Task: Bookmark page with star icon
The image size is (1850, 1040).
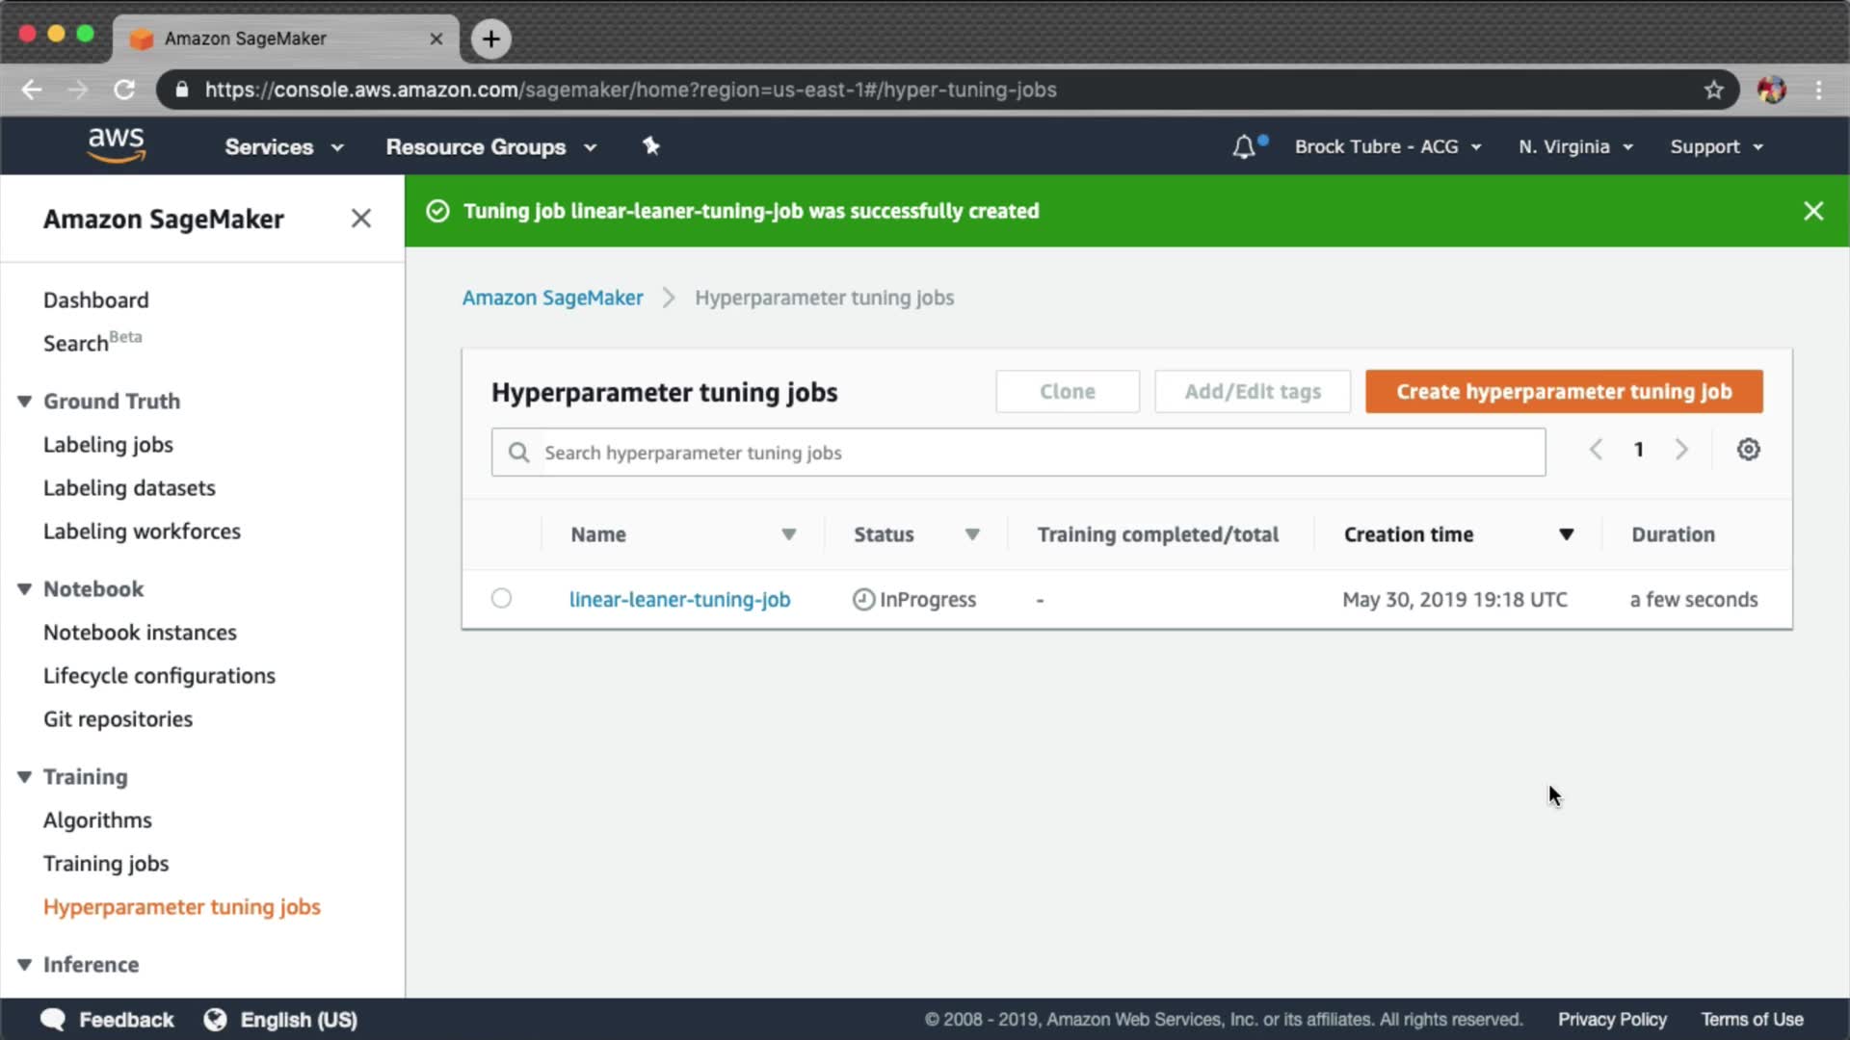Action: [1713, 90]
